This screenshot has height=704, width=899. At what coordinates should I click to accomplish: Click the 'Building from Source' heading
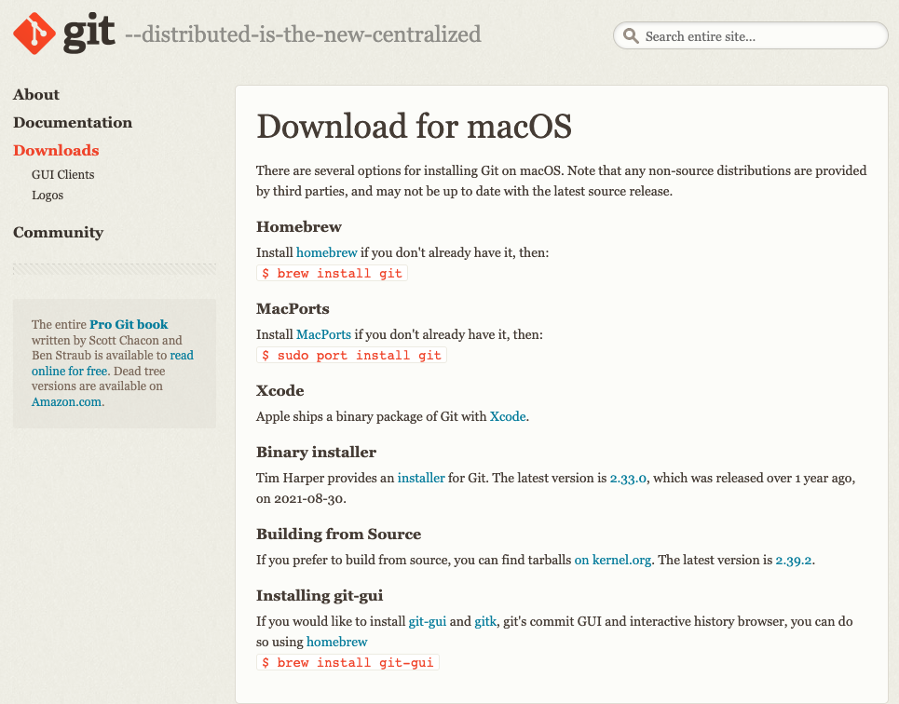[x=338, y=535]
